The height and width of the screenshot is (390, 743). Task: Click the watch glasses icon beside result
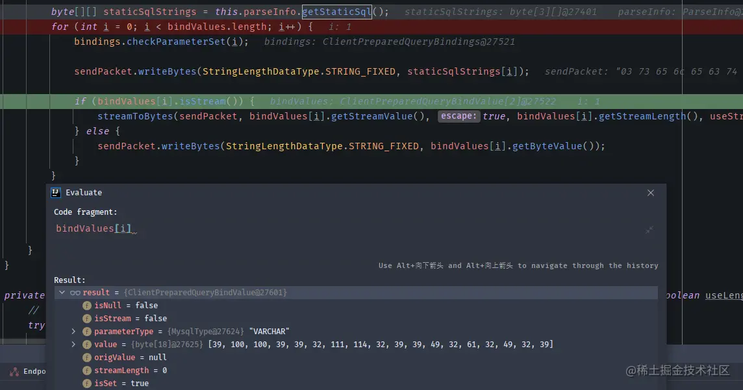coord(75,293)
